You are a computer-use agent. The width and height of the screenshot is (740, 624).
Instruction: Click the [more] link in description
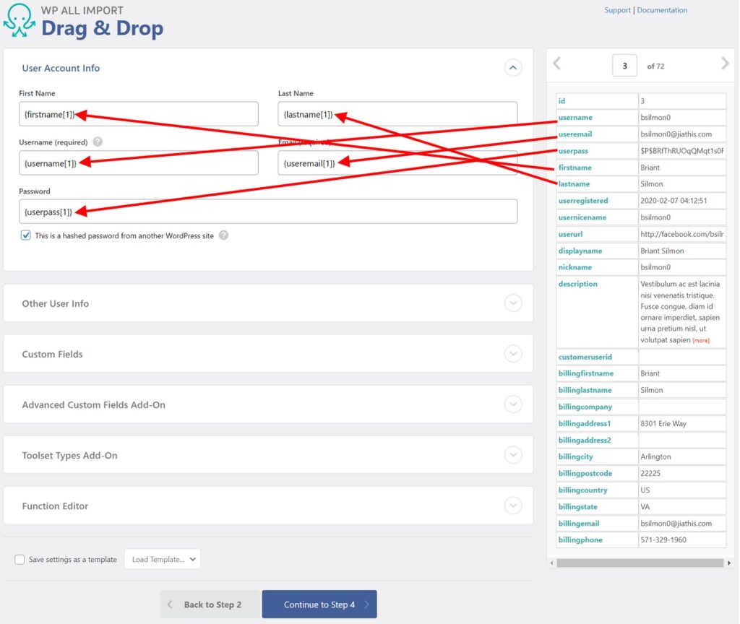point(701,341)
